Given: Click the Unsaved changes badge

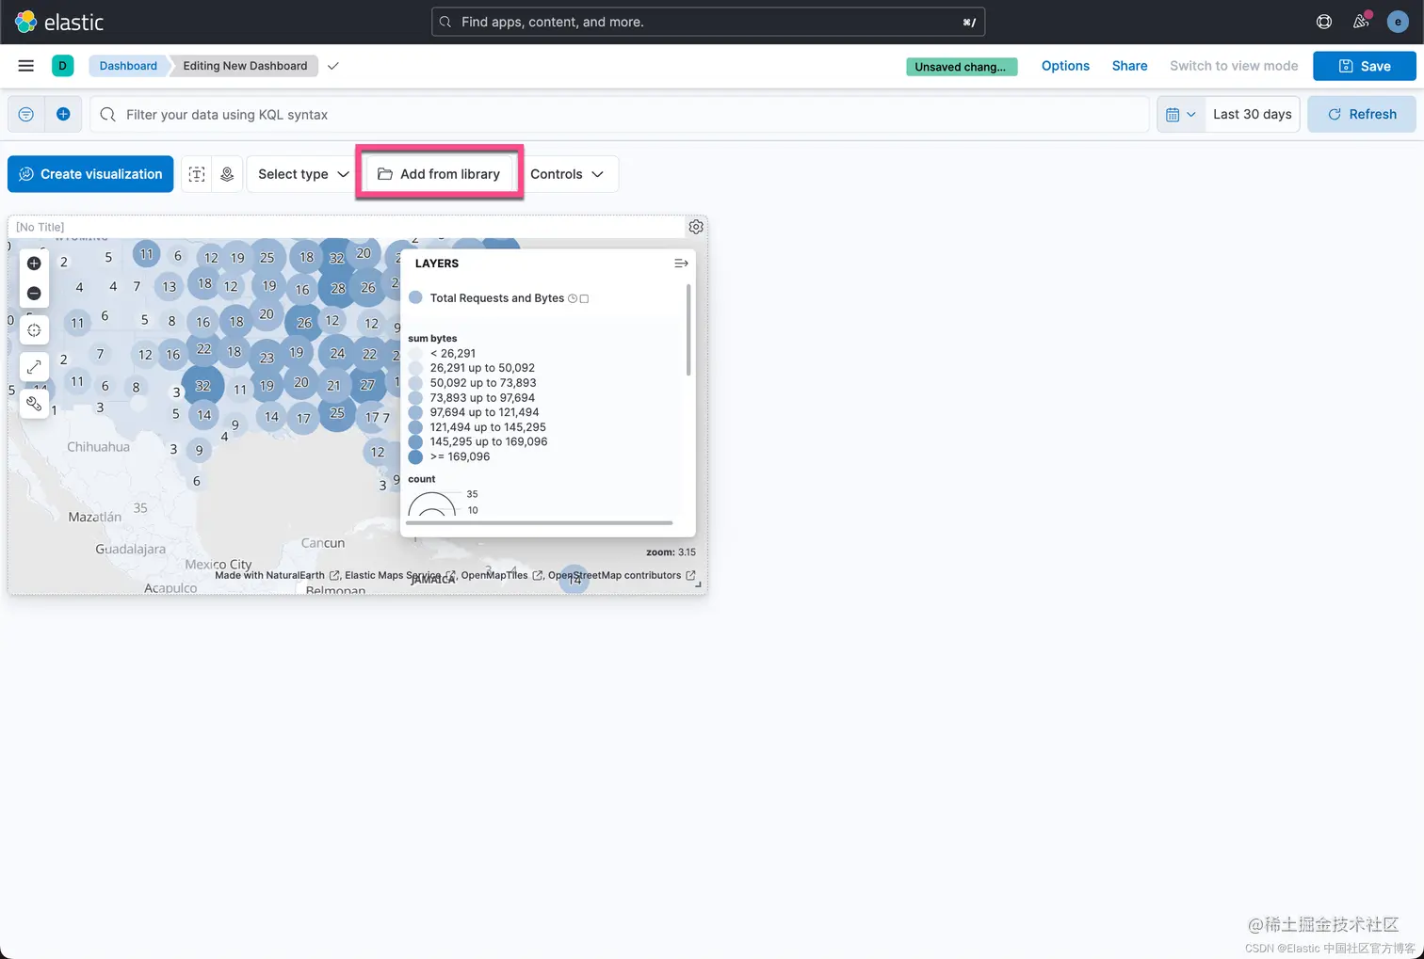Looking at the screenshot, I should tap(962, 67).
